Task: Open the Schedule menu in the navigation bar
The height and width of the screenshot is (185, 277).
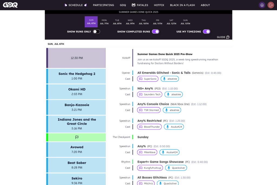Action: coord(75,5)
